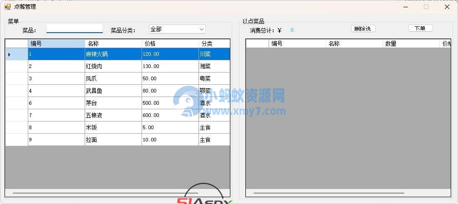Click the 10.00 price cell
The image size is (458, 204).
(170, 140)
